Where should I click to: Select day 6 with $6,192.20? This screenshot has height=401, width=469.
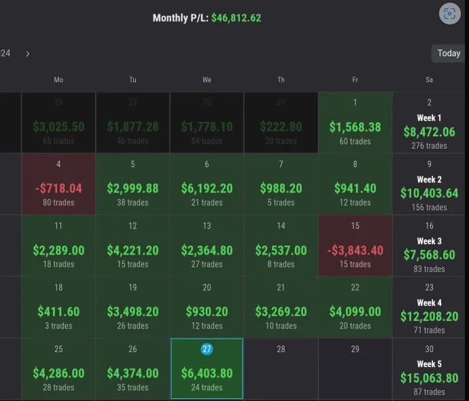[207, 185]
